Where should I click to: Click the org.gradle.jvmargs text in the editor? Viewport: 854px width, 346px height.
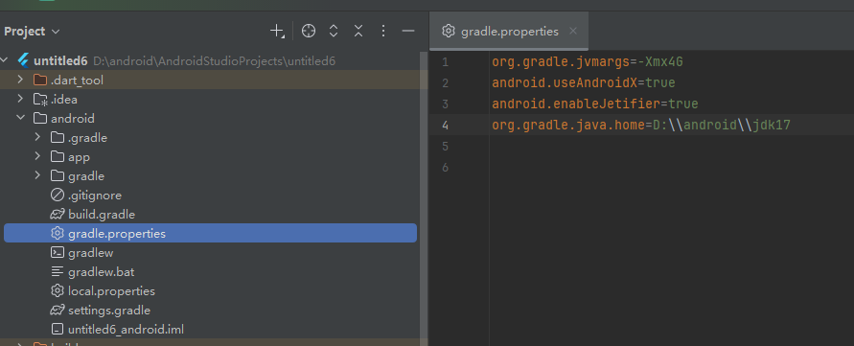[561, 62]
